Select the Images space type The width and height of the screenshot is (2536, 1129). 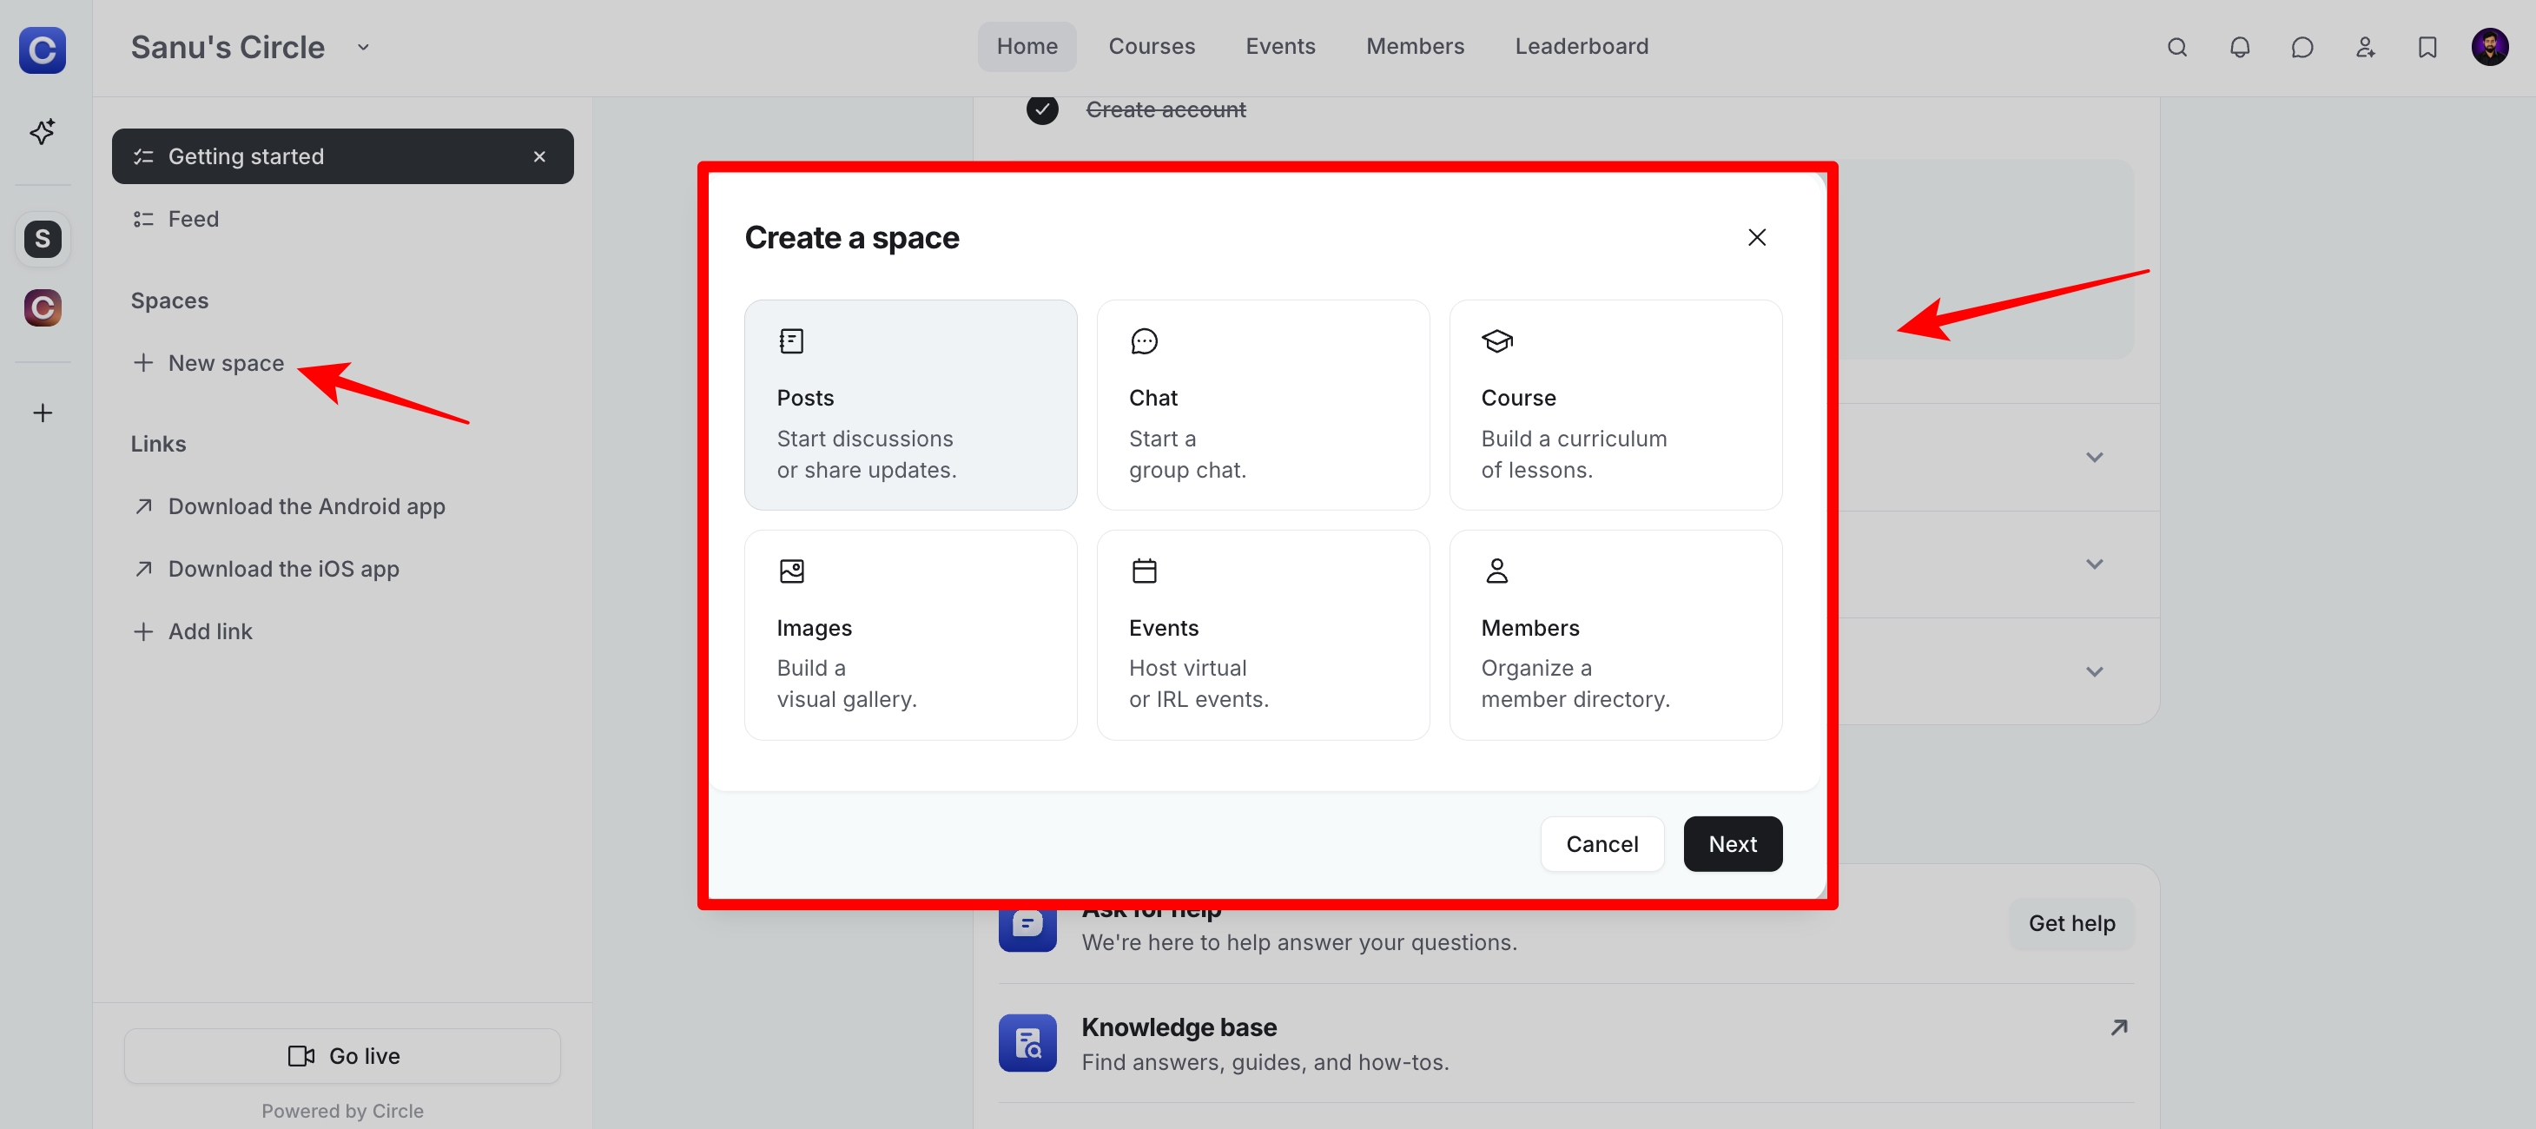[911, 635]
